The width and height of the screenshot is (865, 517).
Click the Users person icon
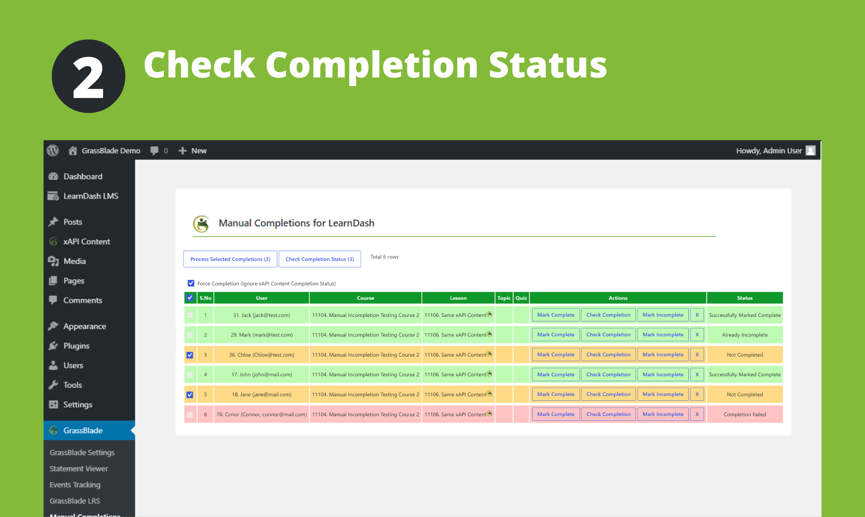point(53,365)
